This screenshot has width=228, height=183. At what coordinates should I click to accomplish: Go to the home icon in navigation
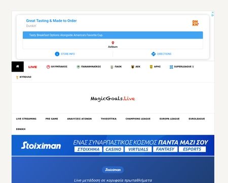point(18,67)
